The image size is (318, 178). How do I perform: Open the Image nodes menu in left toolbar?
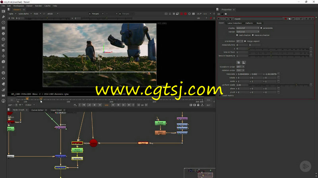click(3, 11)
